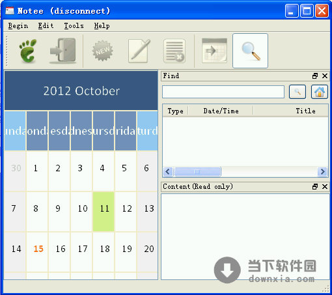Select October 19 in the calendar
This screenshot has width=332, height=295.
126,252
